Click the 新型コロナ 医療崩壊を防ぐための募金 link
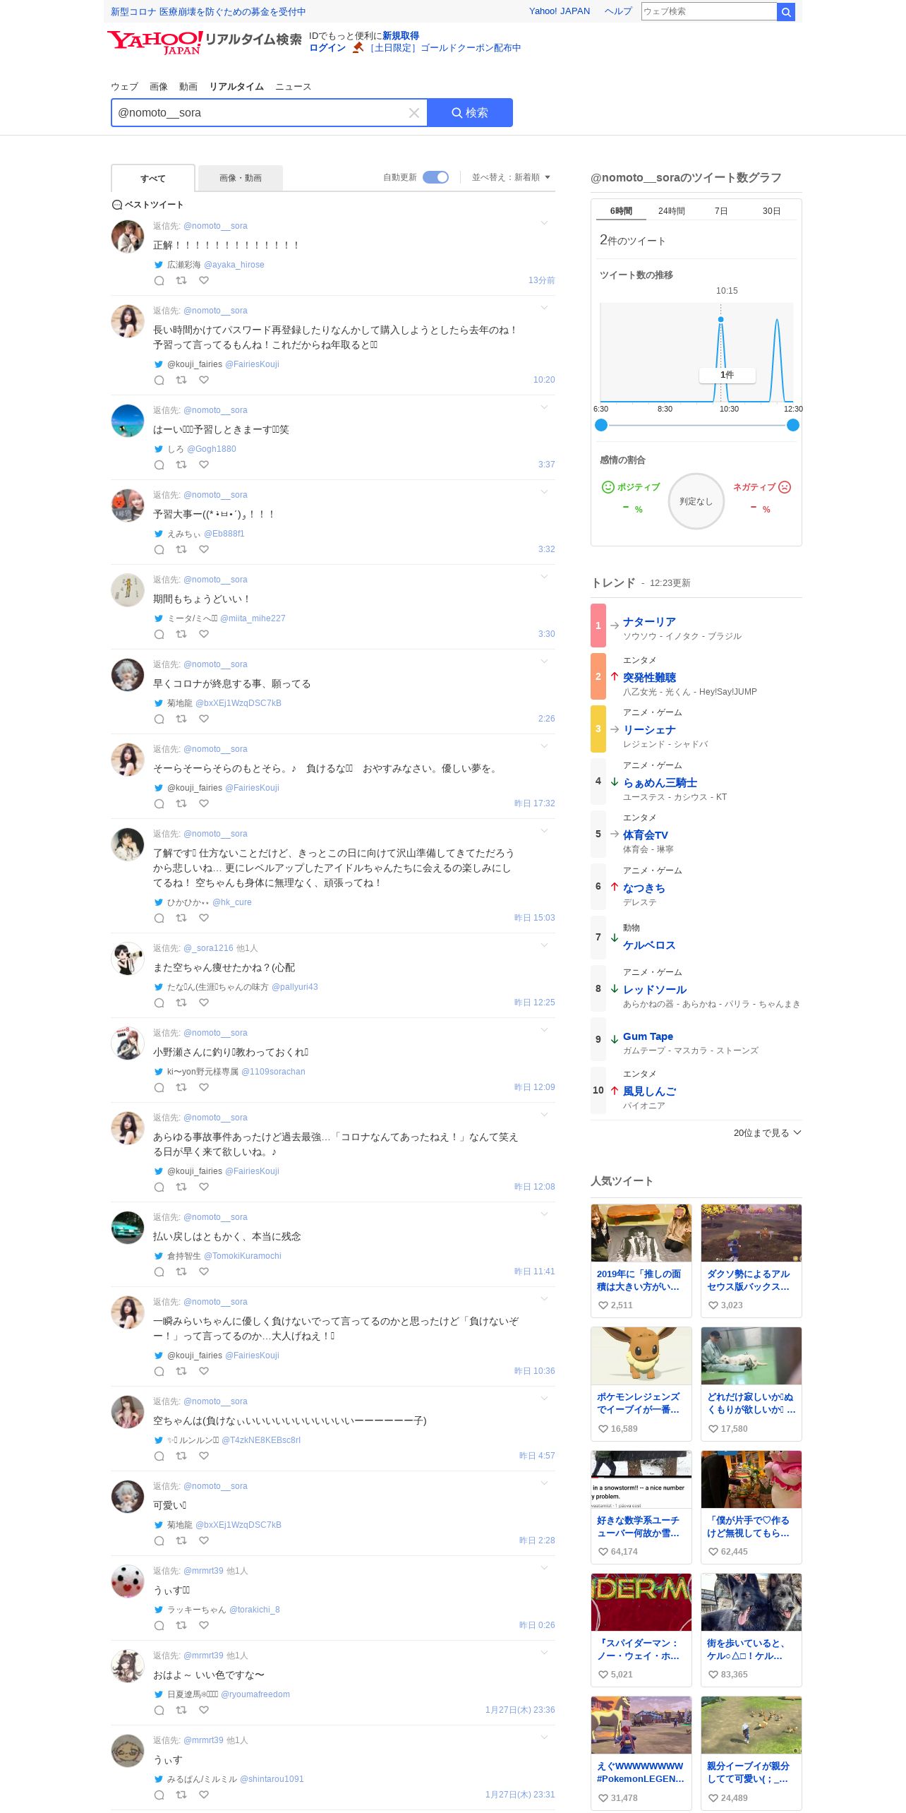The width and height of the screenshot is (906, 1813). coord(208,11)
